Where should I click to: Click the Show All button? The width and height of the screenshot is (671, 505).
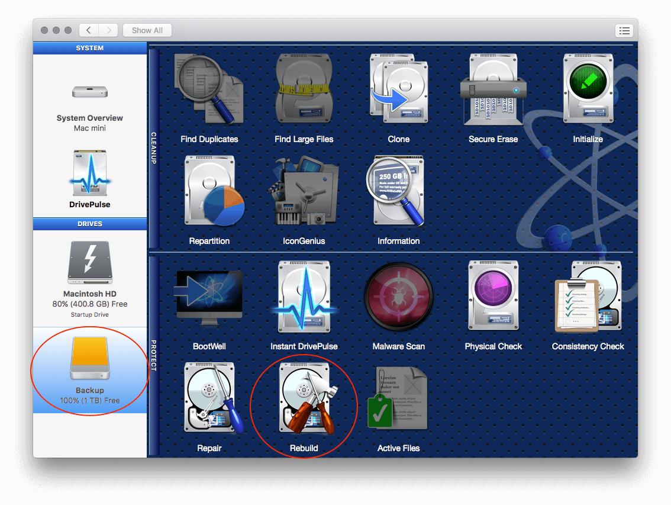click(147, 30)
